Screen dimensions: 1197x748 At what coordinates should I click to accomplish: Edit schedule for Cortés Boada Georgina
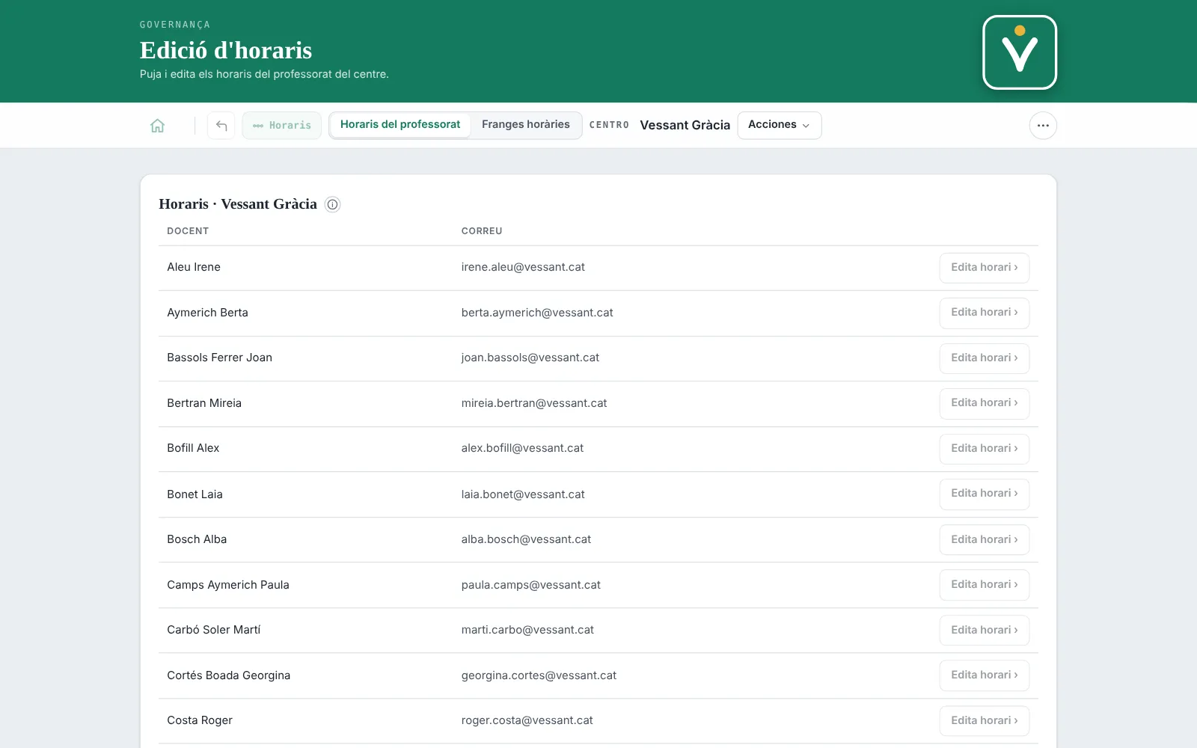(x=985, y=675)
